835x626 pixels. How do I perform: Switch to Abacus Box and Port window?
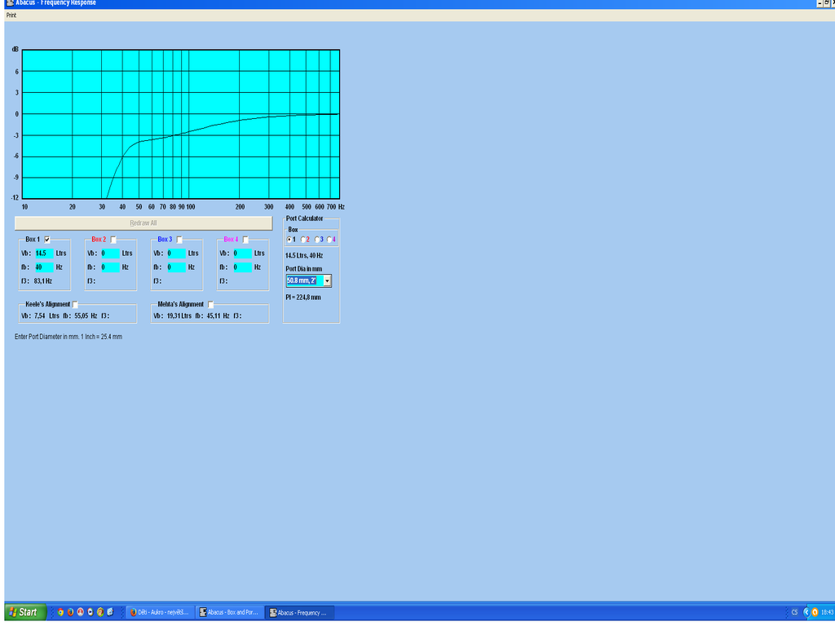[x=229, y=612]
